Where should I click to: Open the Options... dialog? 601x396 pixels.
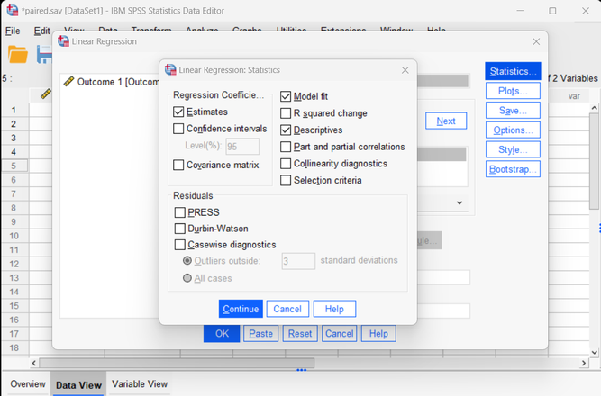pyautogui.click(x=513, y=130)
